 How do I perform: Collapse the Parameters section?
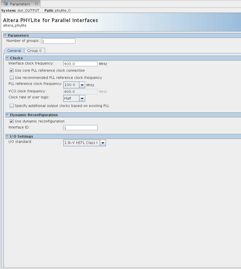point(5,35)
